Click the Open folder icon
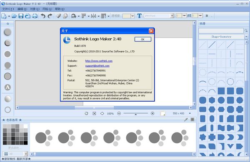The width and height of the screenshot is (250, 162). click(14, 16)
